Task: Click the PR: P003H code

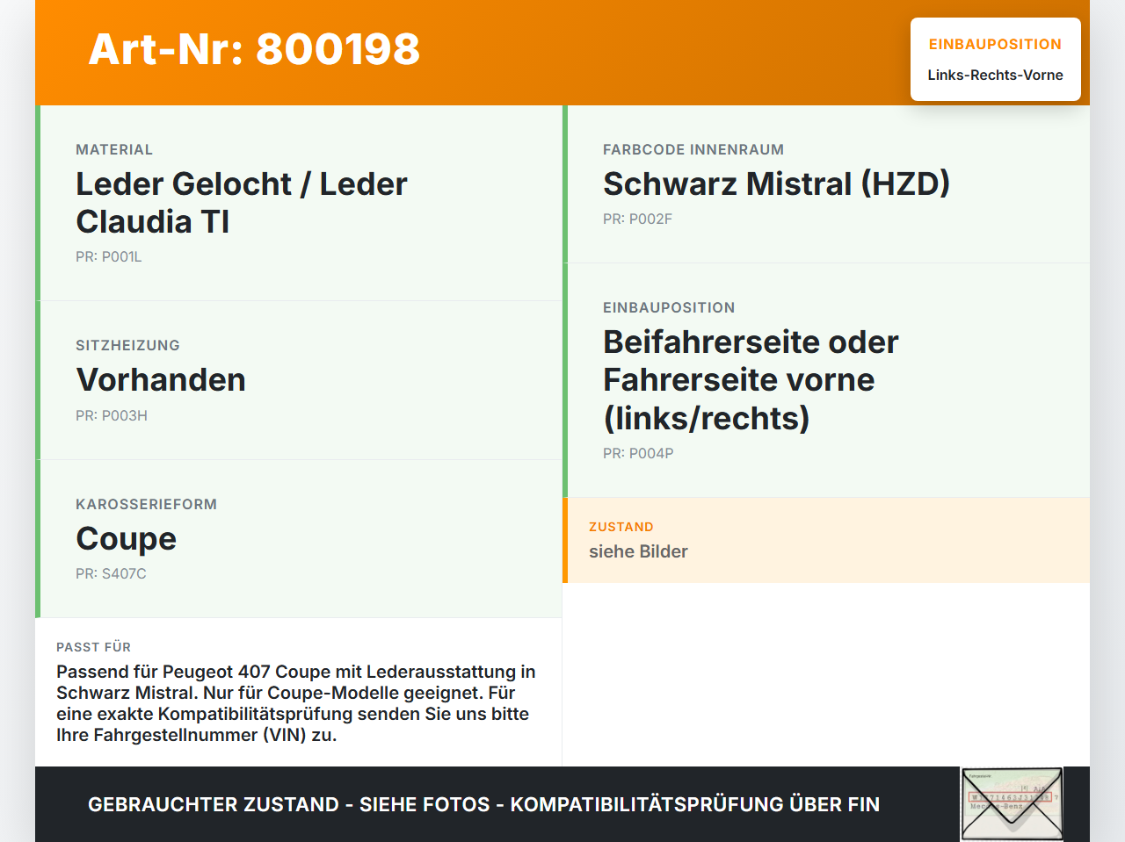Action: 112,416
